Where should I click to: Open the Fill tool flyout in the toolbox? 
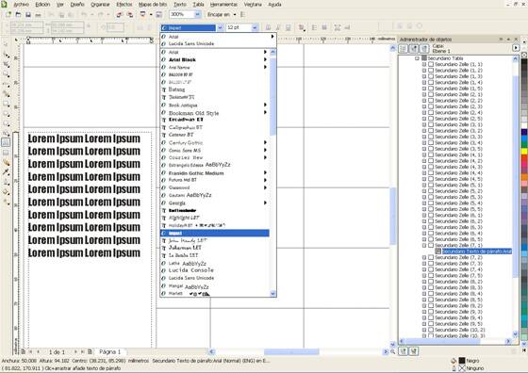[6, 192]
